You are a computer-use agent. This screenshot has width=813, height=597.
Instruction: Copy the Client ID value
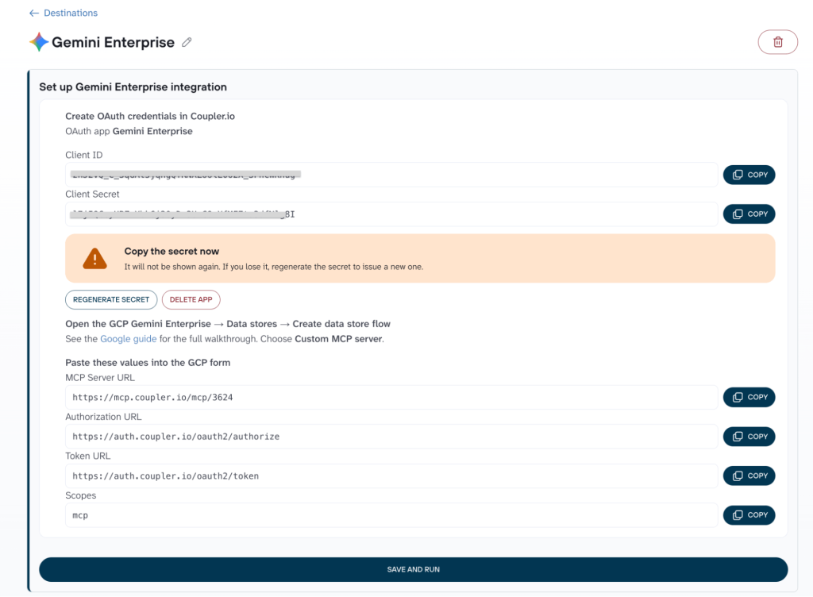pos(749,175)
